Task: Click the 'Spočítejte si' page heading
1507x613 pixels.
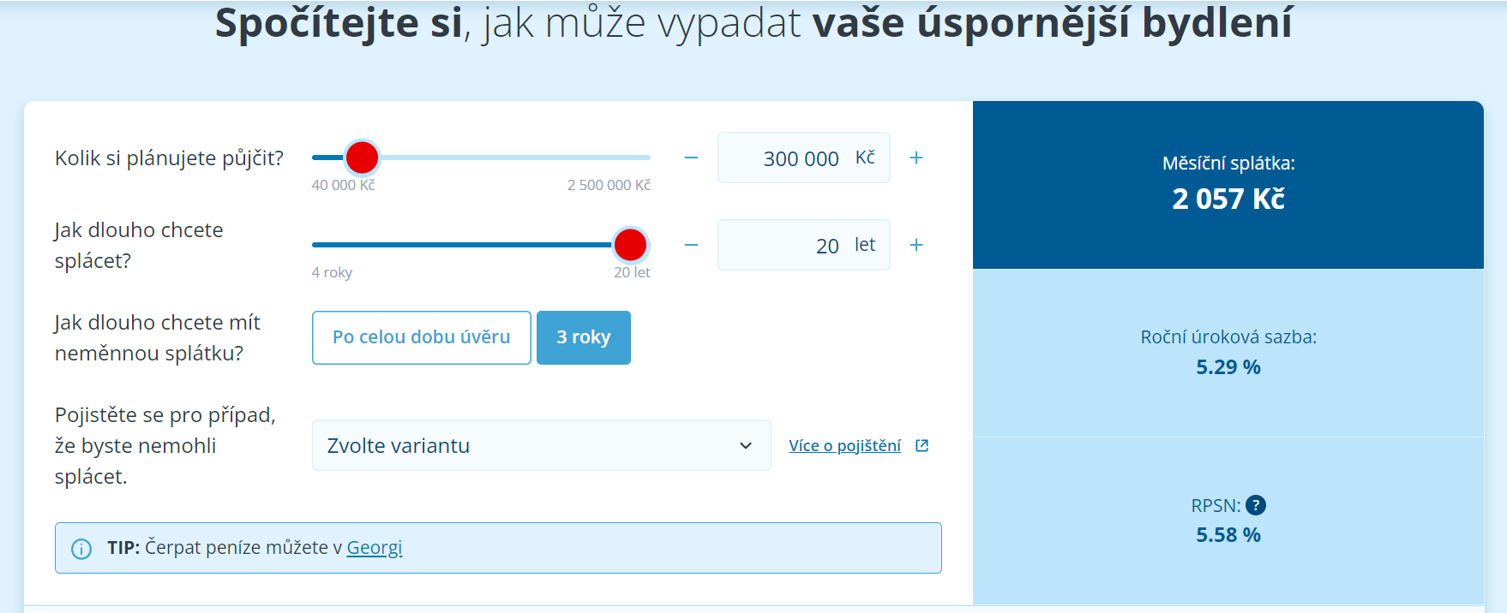Action: pos(339,23)
